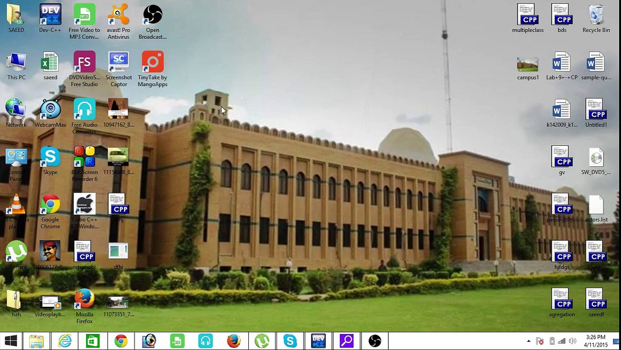Open the saeed Excel file

point(50,66)
